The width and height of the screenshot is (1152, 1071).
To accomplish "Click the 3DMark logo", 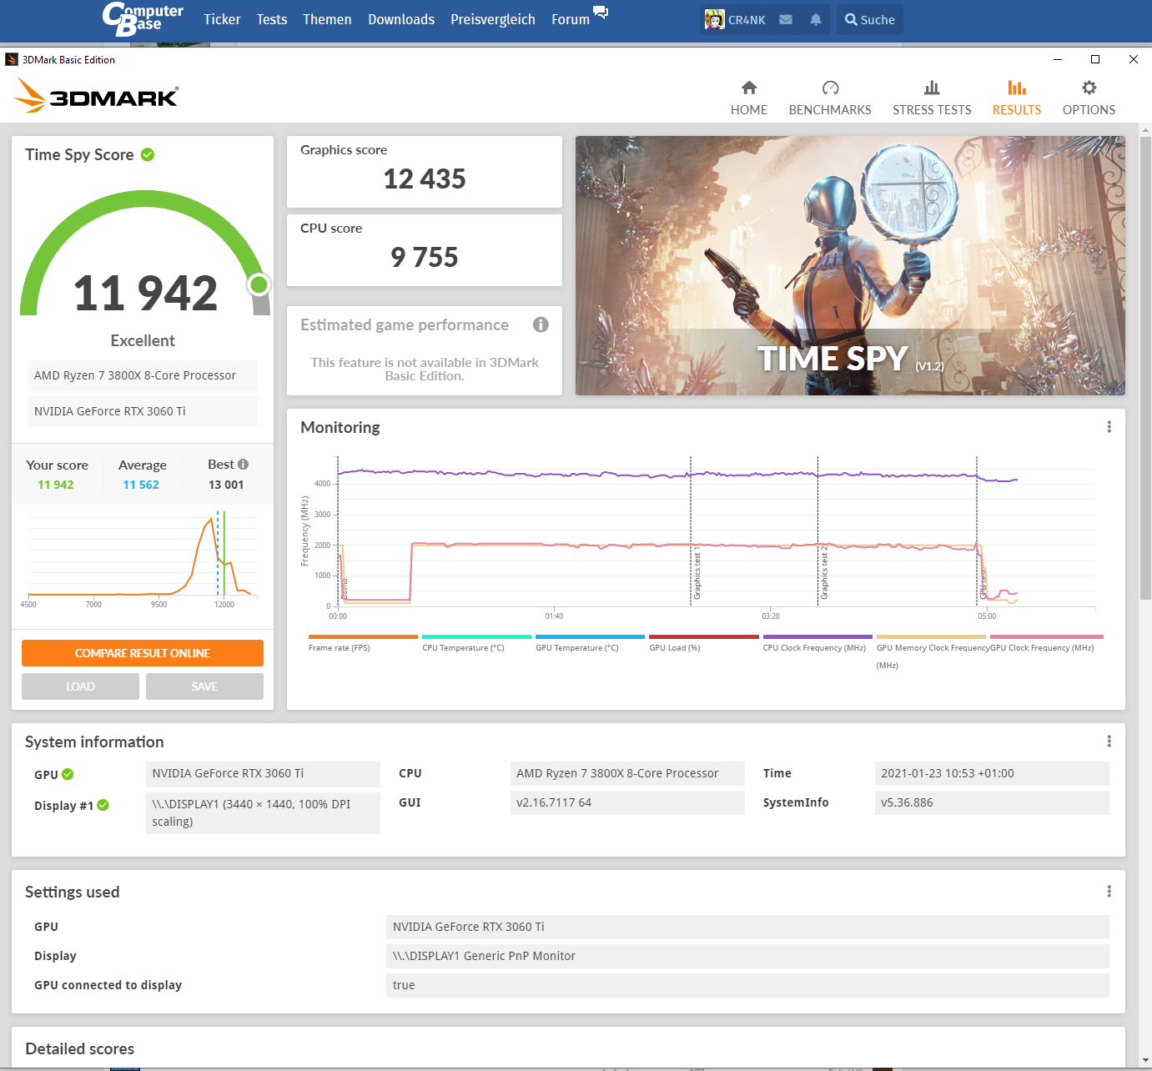I will (97, 96).
